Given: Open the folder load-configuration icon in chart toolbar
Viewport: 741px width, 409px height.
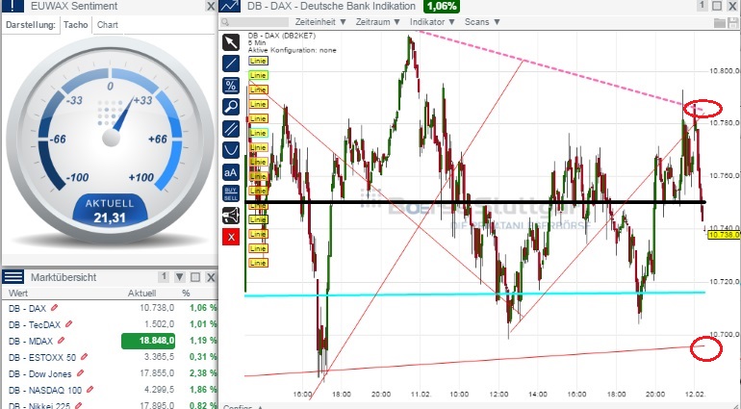Looking at the screenshot, I should [719, 22].
